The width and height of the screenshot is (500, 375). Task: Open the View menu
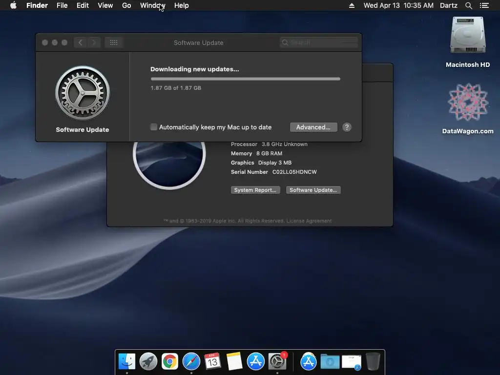click(x=105, y=5)
